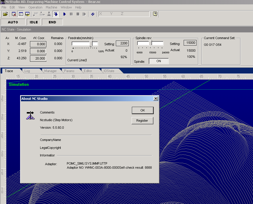Click the feedrate 92% percentage value
This screenshot has width=253, height=204.
(x=124, y=57)
